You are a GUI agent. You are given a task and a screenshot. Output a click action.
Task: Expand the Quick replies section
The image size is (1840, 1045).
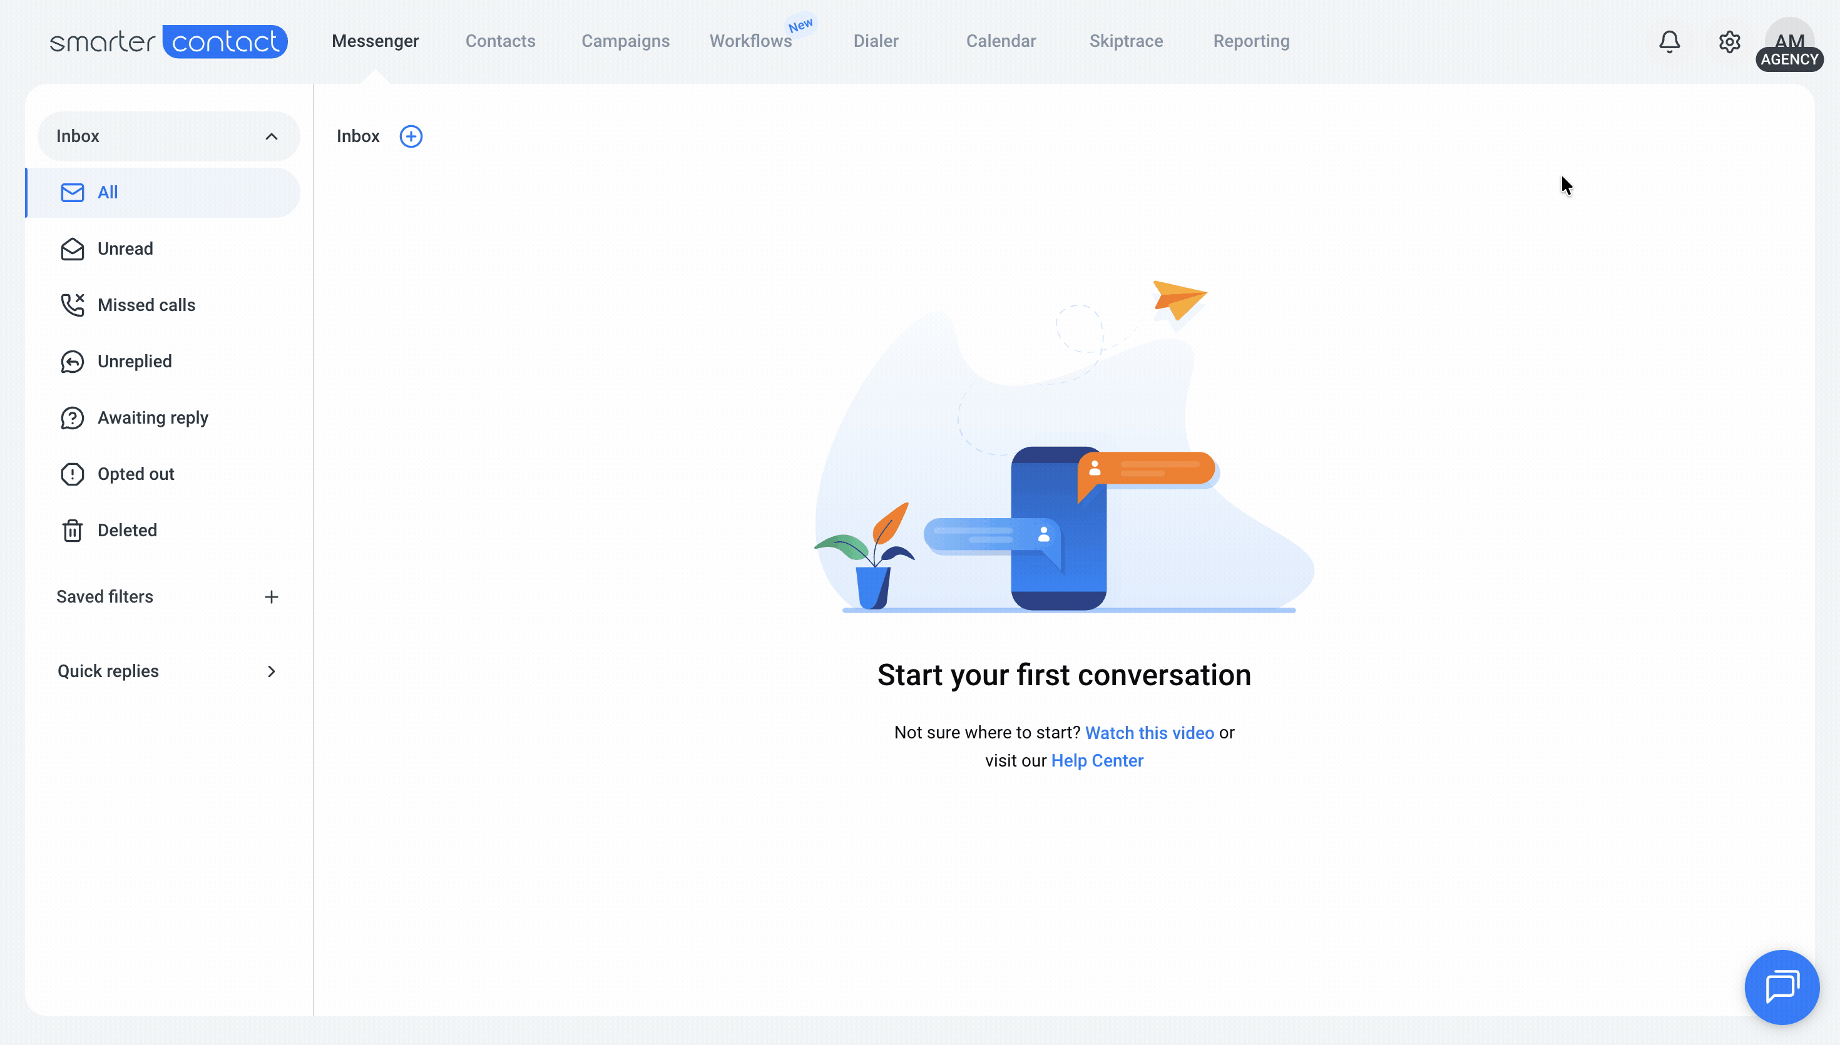[271, 671]
